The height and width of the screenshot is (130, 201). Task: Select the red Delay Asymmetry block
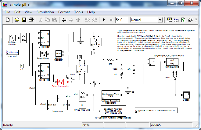(x=60, y=82)
